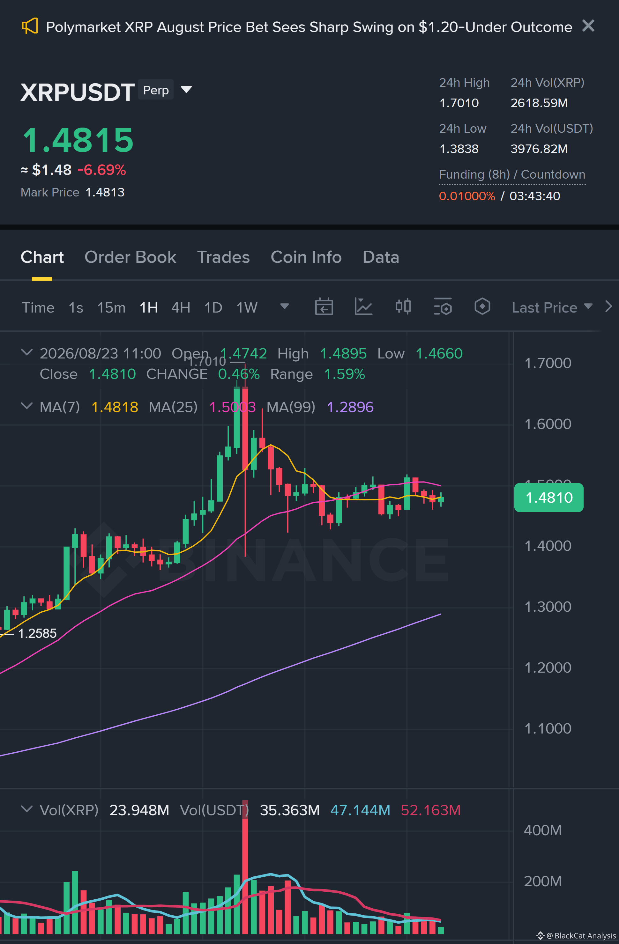
Task: Show more toolbar options with right chevron
Action: pyautogui.click(x=608, y=306)
